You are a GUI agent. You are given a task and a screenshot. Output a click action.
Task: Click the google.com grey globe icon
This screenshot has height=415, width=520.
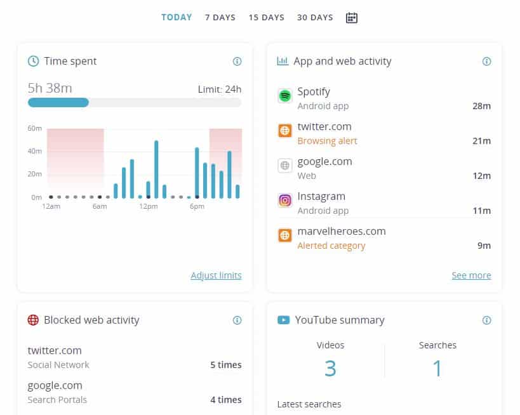point(285,166)
